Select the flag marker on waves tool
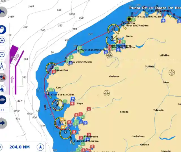 tap(2, 88)
